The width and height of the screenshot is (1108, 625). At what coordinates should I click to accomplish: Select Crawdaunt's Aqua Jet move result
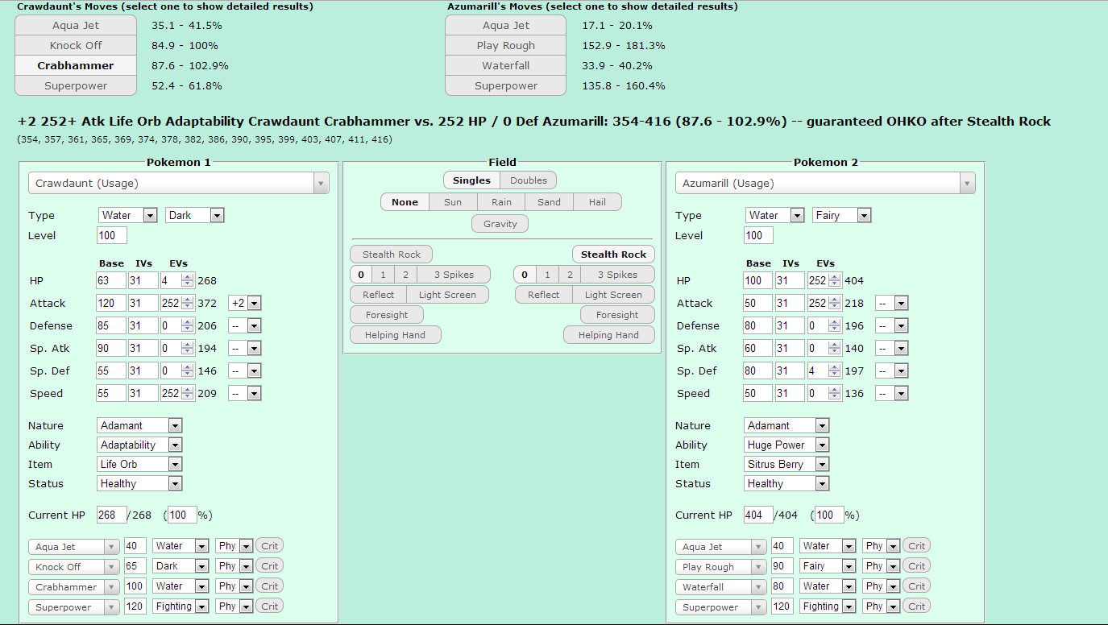point(76,26)
